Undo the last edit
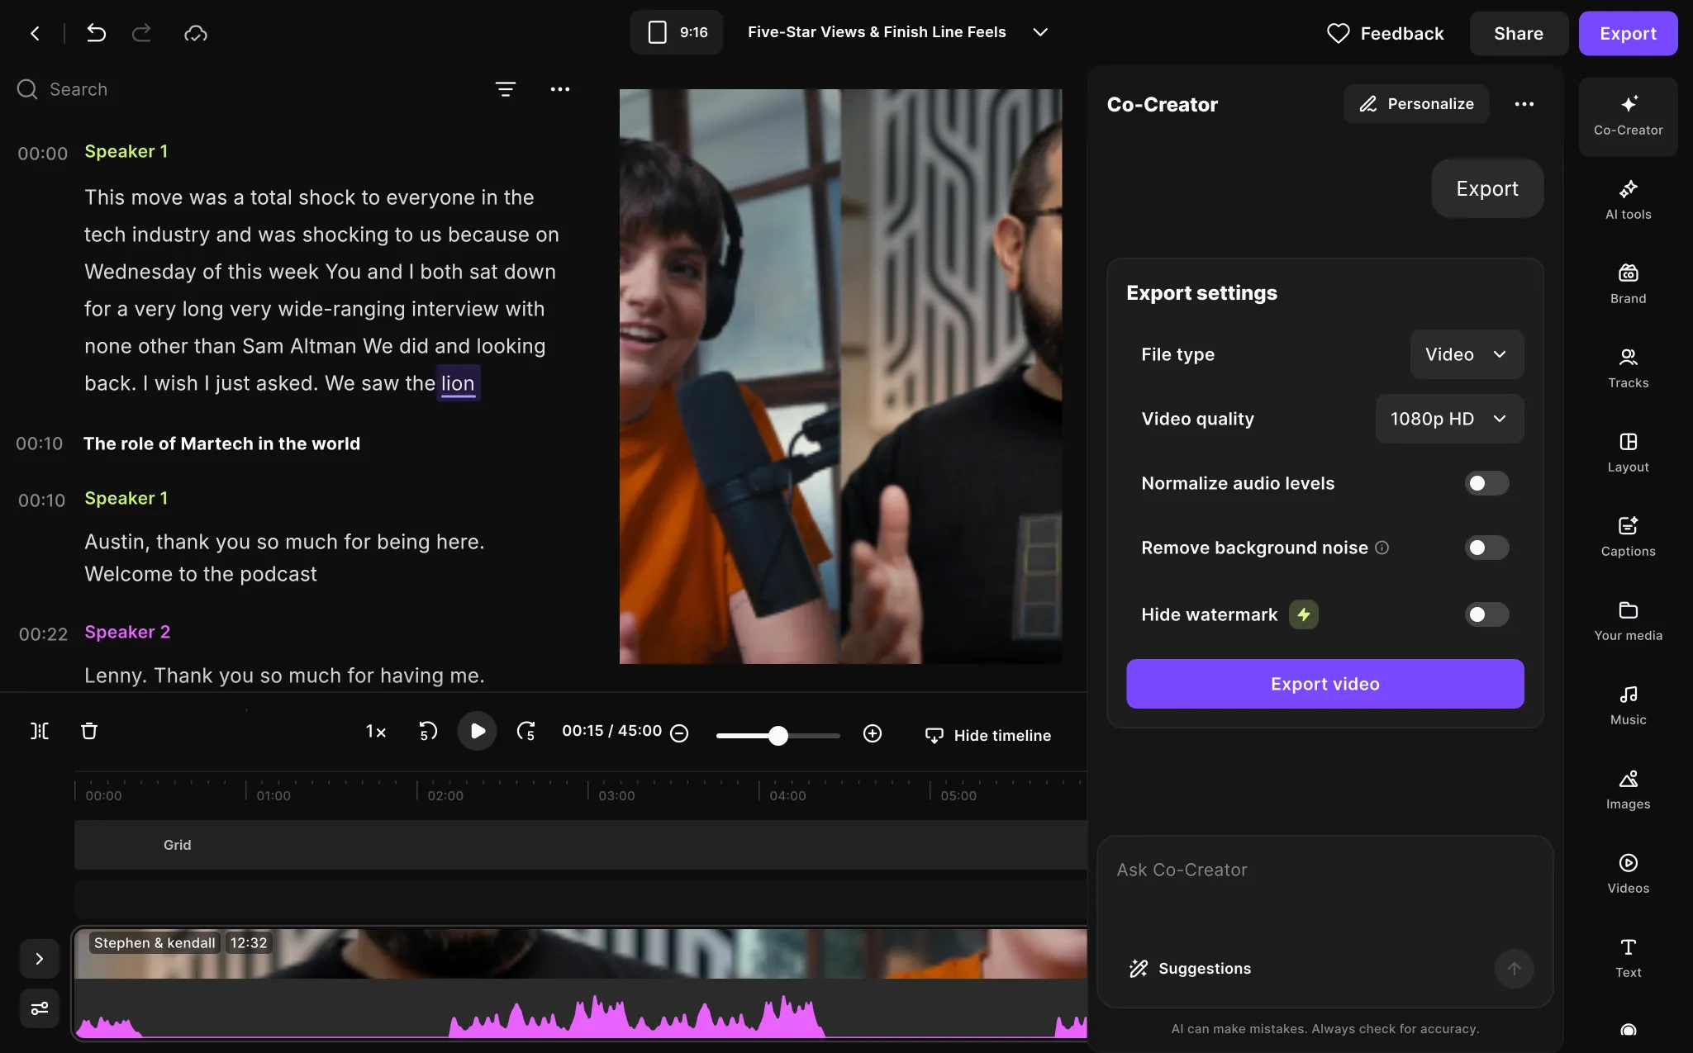 click(96, 33)
